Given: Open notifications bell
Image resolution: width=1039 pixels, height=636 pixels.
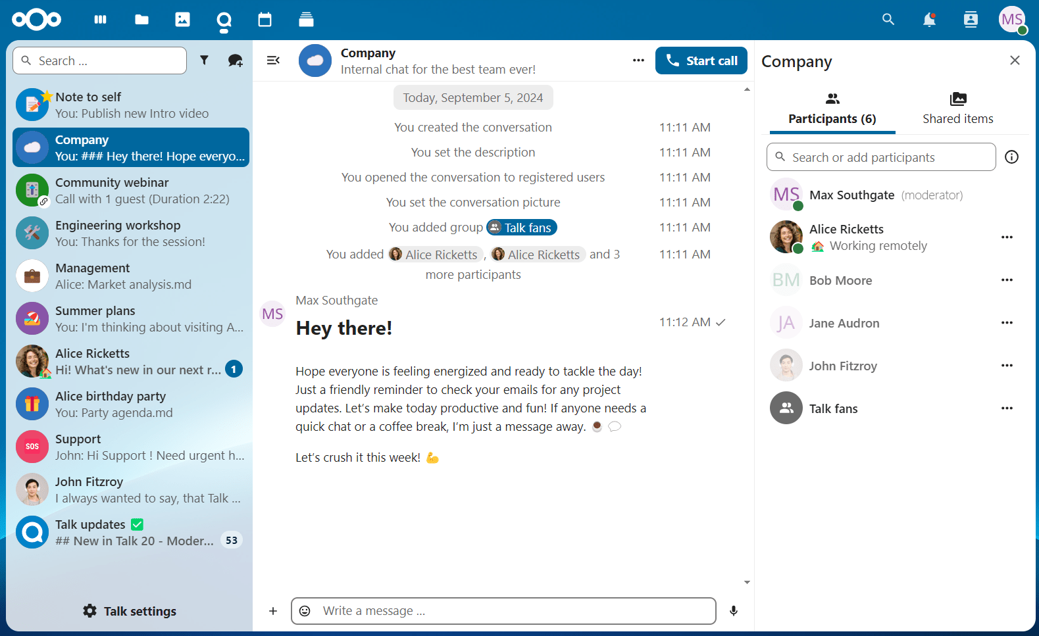Looking at the screenshot, I should click(929, 20).
